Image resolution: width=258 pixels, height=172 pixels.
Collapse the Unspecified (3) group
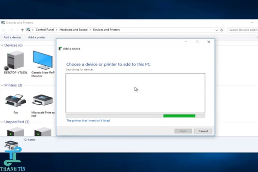pyautogui.click(x=2, y=122)
